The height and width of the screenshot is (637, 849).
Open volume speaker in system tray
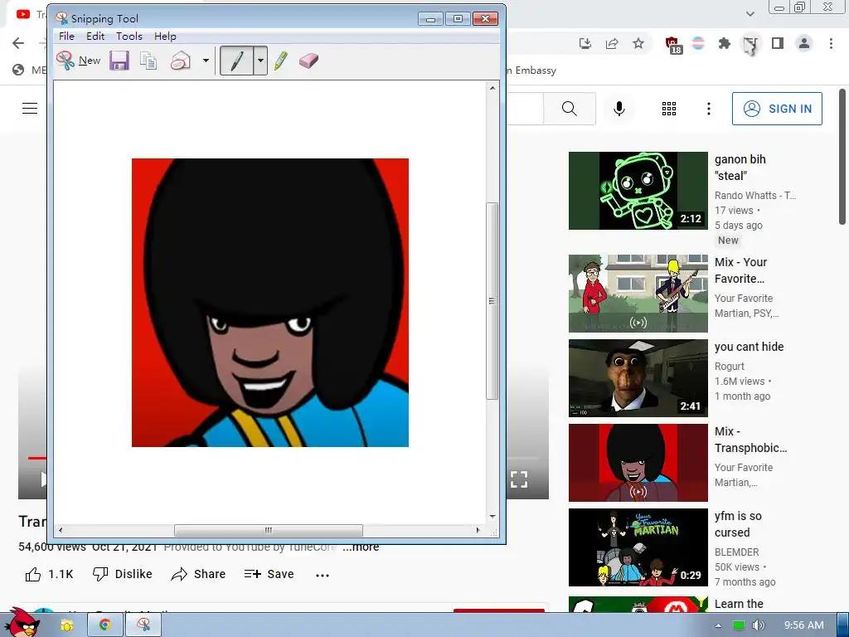pyautogui.click(x=758, y=625)
